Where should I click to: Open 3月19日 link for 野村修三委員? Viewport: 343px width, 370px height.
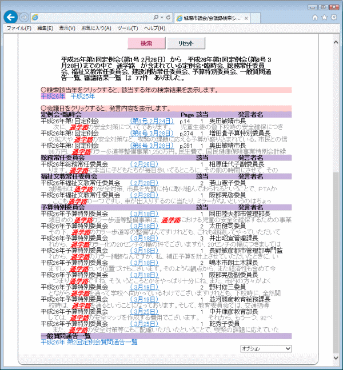(144, 287)
